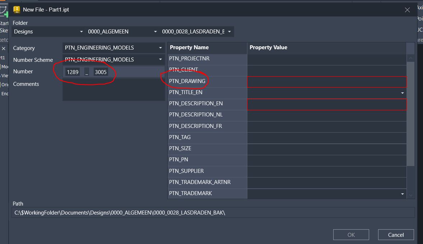Expand the Category dropdown list
The width and height of the screenshot is (423, 244).
161,48
